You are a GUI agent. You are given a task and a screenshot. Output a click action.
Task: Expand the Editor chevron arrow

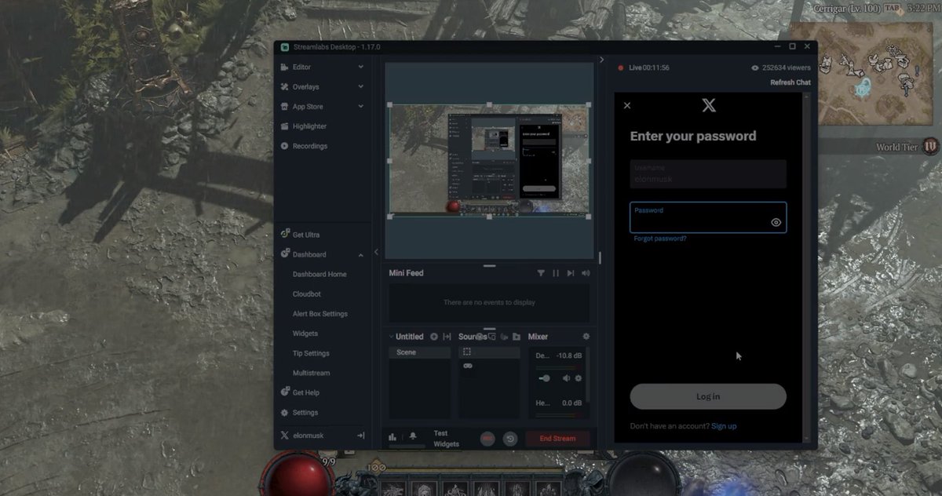coord(361,67)
